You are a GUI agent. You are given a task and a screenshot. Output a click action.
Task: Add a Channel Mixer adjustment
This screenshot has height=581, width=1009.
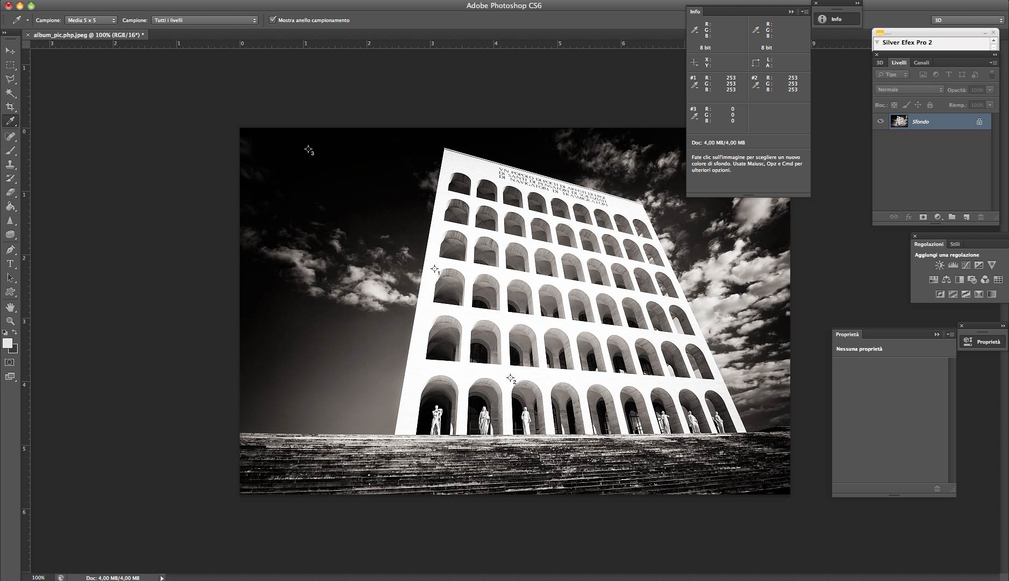pyautogui.click(x=985, y=280)
